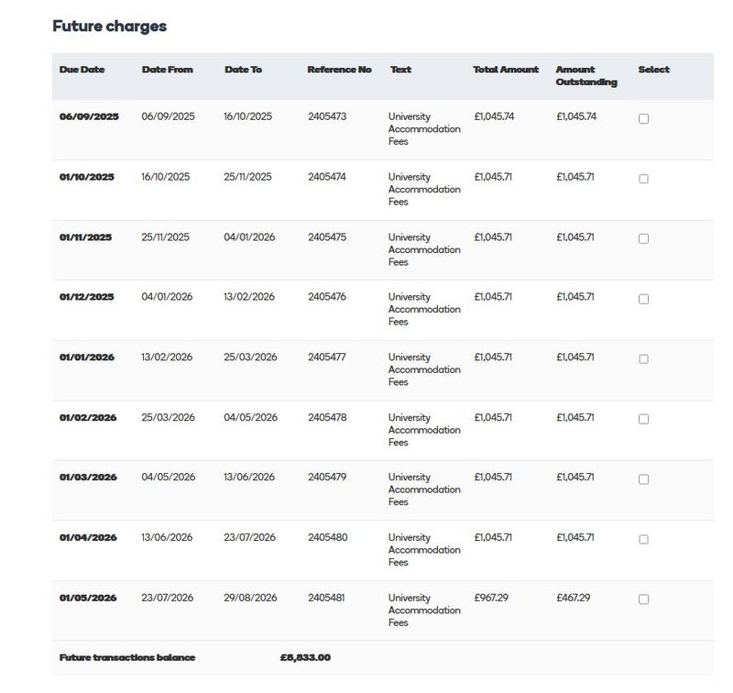Viewport: 733px width, 693px height.
Task: Click the Date From column header
Action: (167, 70)
